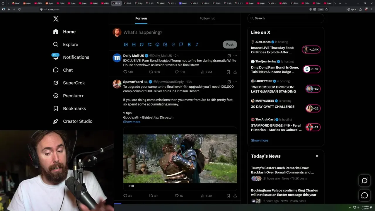Like the Daily Mail US post

[180, 72]
